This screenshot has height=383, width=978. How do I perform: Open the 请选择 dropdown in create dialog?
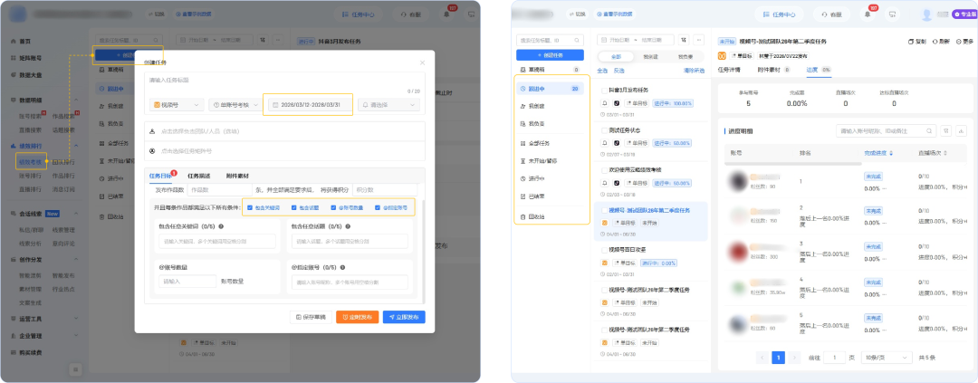point(389,105)
